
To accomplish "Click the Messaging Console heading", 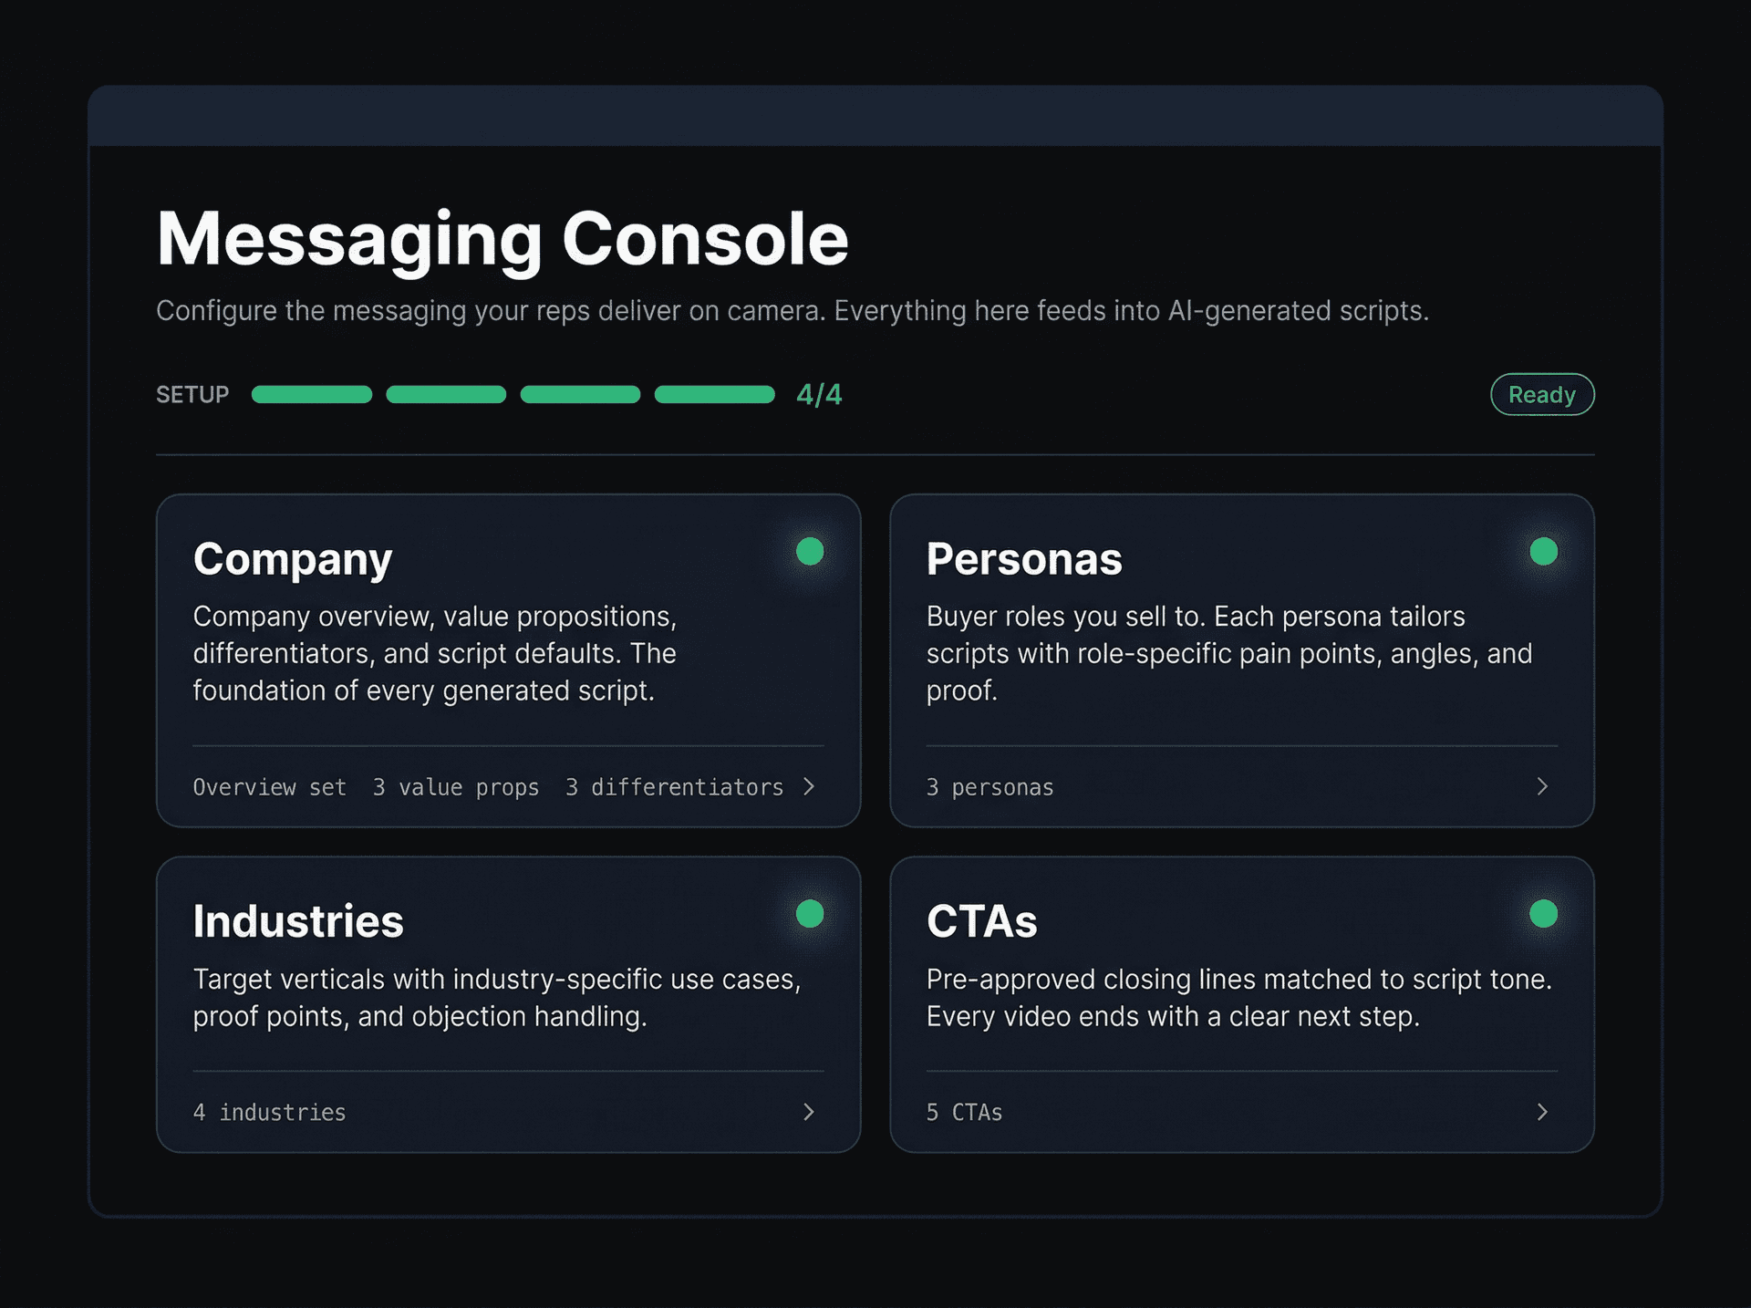I will point(502,239).
